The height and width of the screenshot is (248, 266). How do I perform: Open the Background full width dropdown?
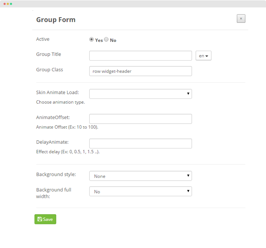pyautogui.click(x=140, y=191)
